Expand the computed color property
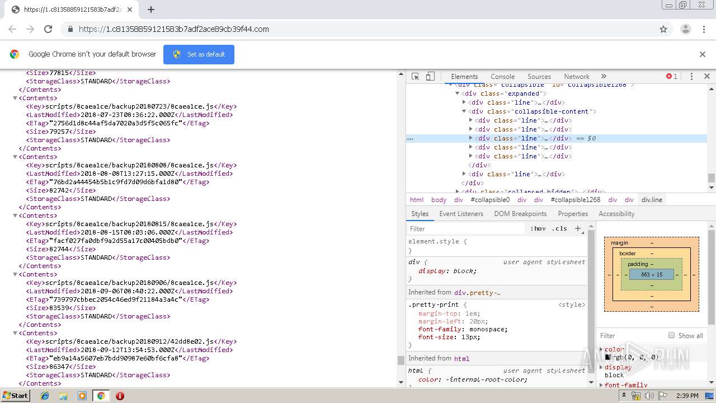 coord(601,349)
